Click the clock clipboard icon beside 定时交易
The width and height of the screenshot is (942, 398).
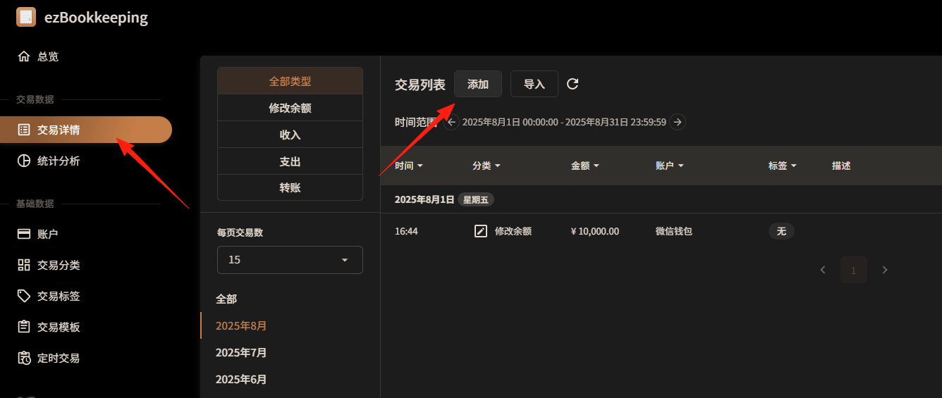[24, 358]
